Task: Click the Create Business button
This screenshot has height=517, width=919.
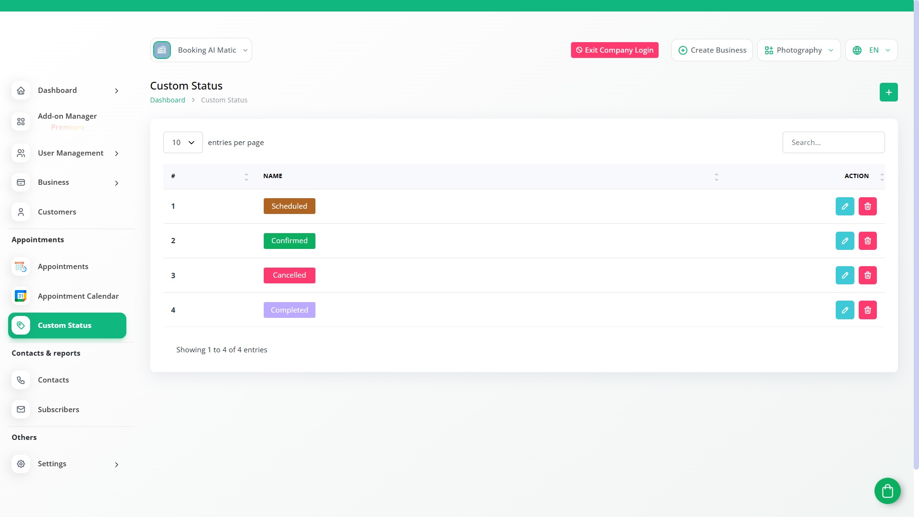Action: click(712, 50)
